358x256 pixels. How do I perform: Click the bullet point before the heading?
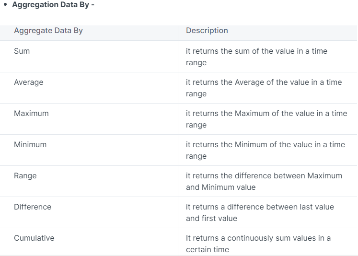click(x=5, y=5)
